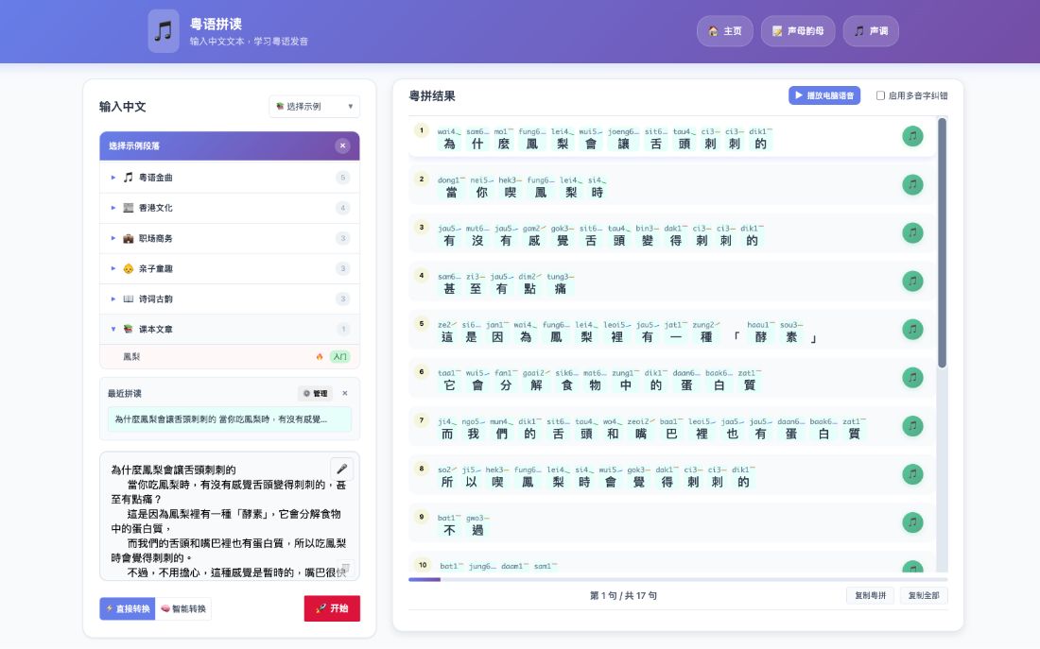This screenshot has width=1040, height=649.
Task: Click the 管理 button in recent readings
Action: 316,393
